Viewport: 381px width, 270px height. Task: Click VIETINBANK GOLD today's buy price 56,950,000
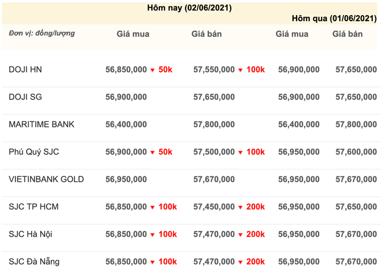click(x=126, y=180)
